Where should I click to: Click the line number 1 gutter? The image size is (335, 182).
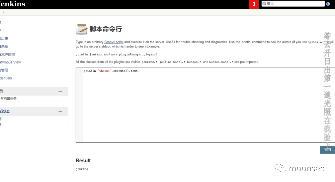click(81, 71)
